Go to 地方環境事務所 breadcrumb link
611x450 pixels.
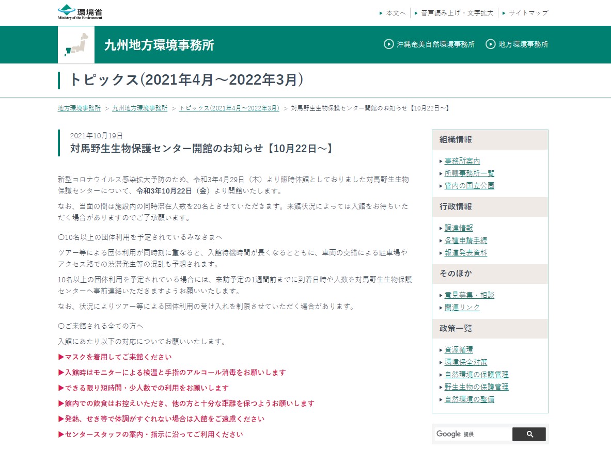[x=79, y=108]
